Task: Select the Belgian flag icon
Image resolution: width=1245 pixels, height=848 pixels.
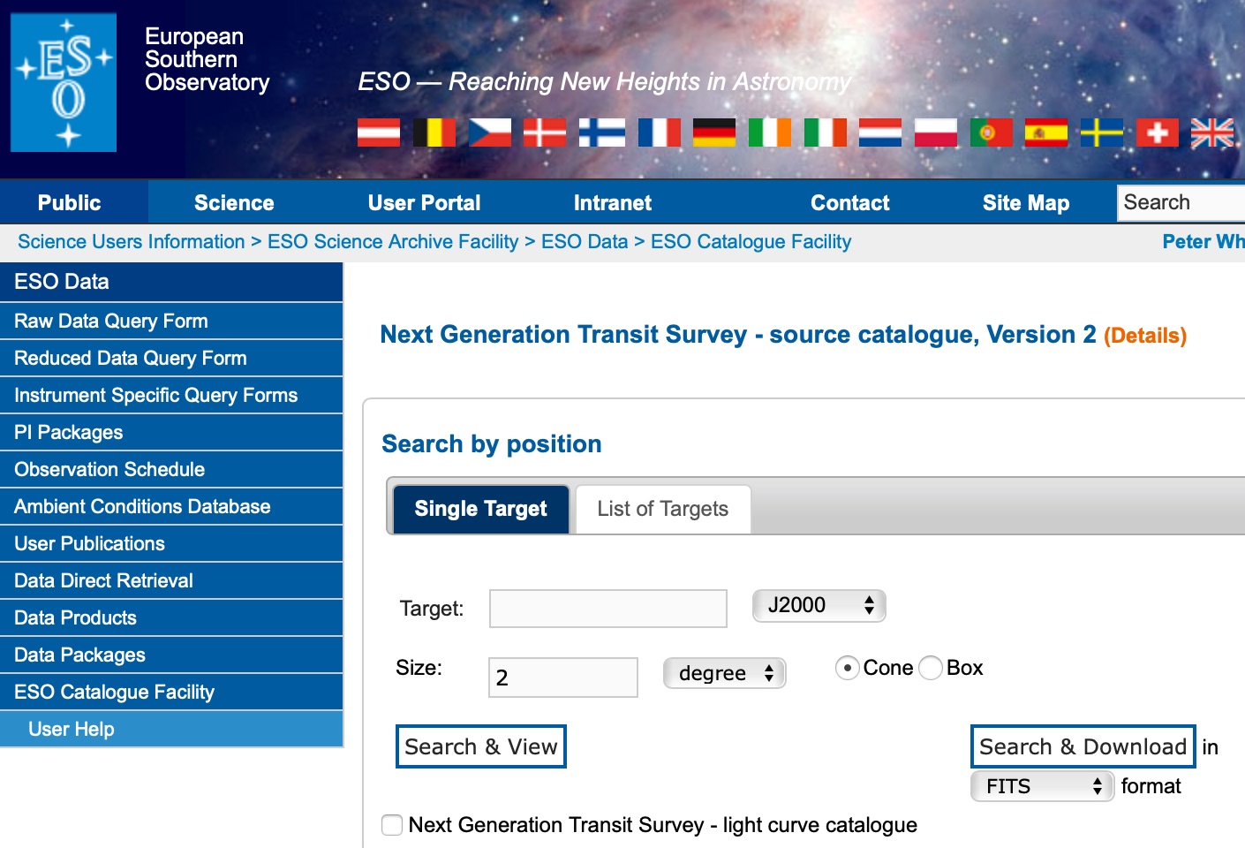Action: (x=434, y=132)
